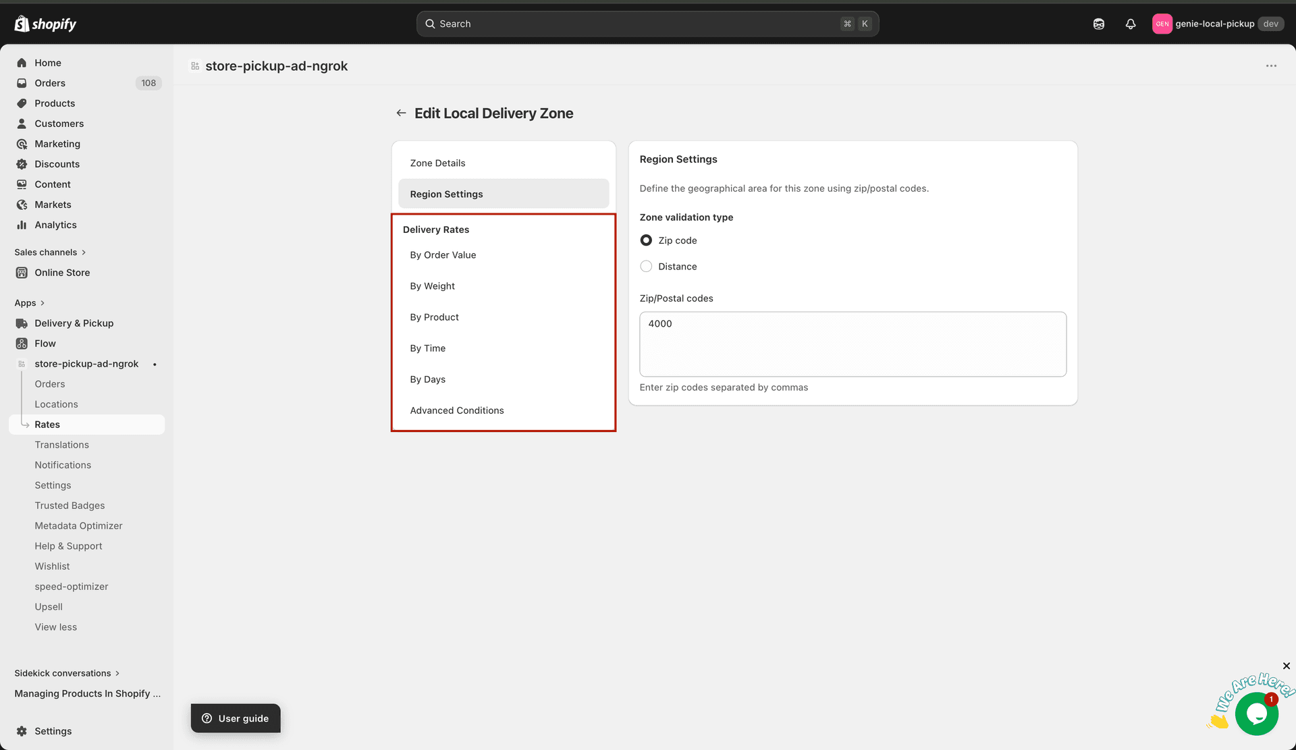The height and width of the screenshot is (750, 1296).
Task: Select By Days rates
Action: click(504, 379)
